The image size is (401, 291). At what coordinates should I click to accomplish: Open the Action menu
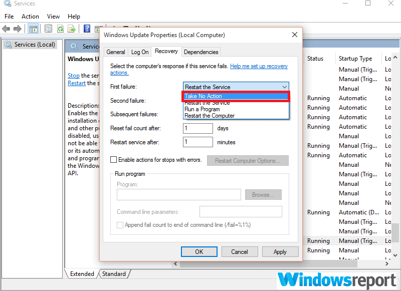(30, 17)
